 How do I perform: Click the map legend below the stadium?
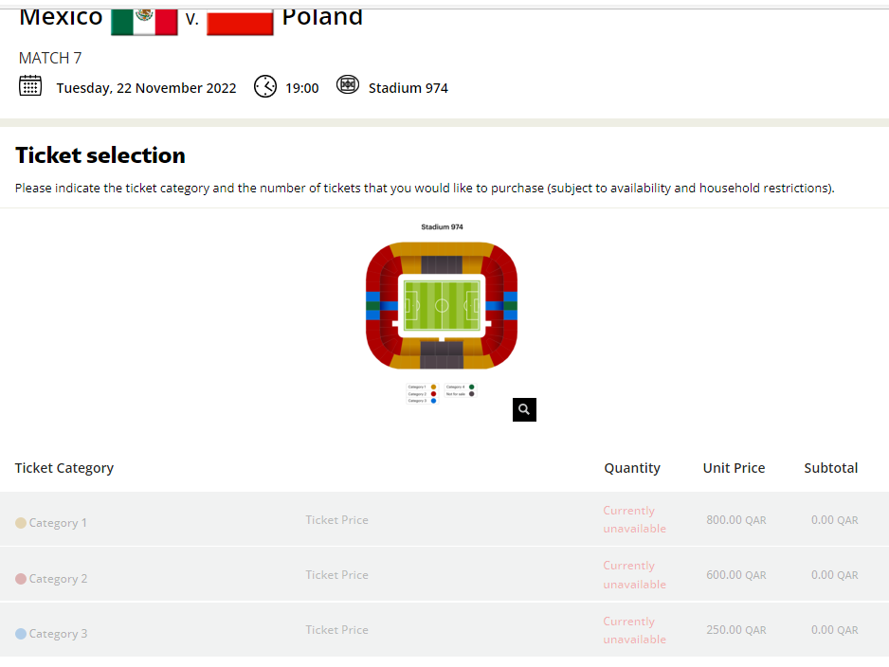pyautogui.click(x=442, y=393)
